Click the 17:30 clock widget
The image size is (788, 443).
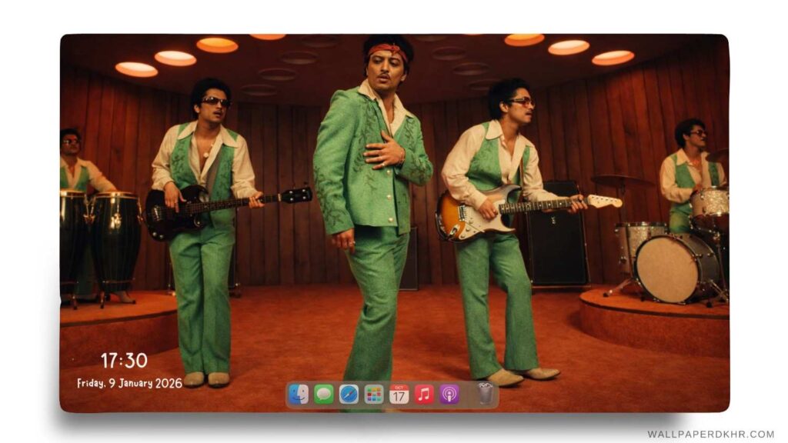[124, 361]
